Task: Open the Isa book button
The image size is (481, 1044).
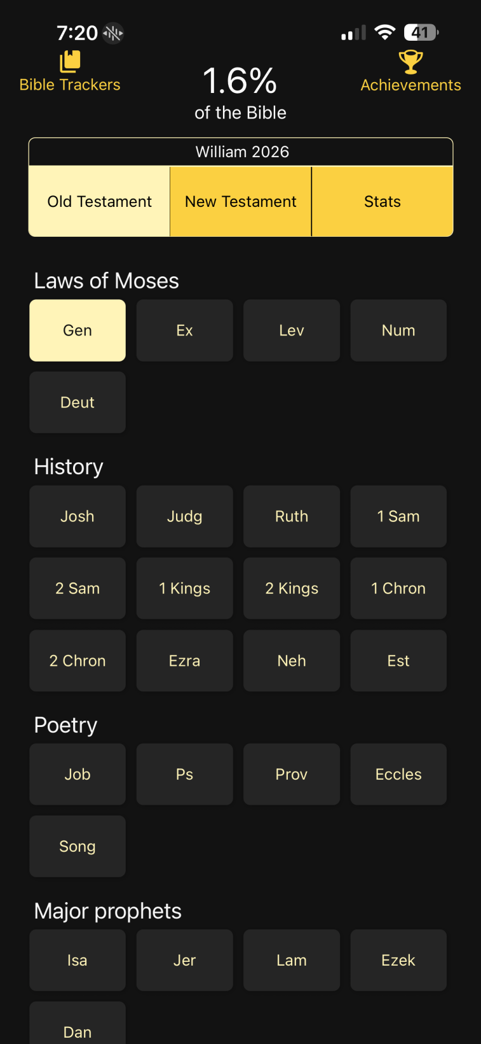Action: pos(78,960)
